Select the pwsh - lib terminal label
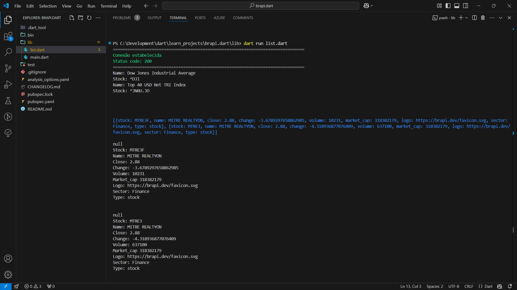The height and width of the screenshot is (290, 517). click(444, 18)
